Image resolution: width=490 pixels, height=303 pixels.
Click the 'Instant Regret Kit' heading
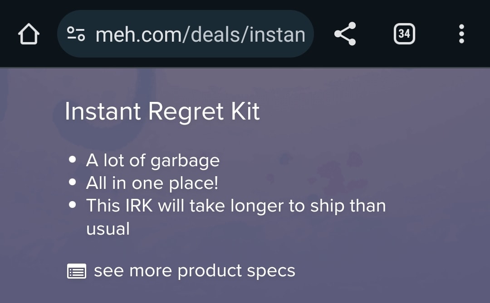tap(162, 111)
